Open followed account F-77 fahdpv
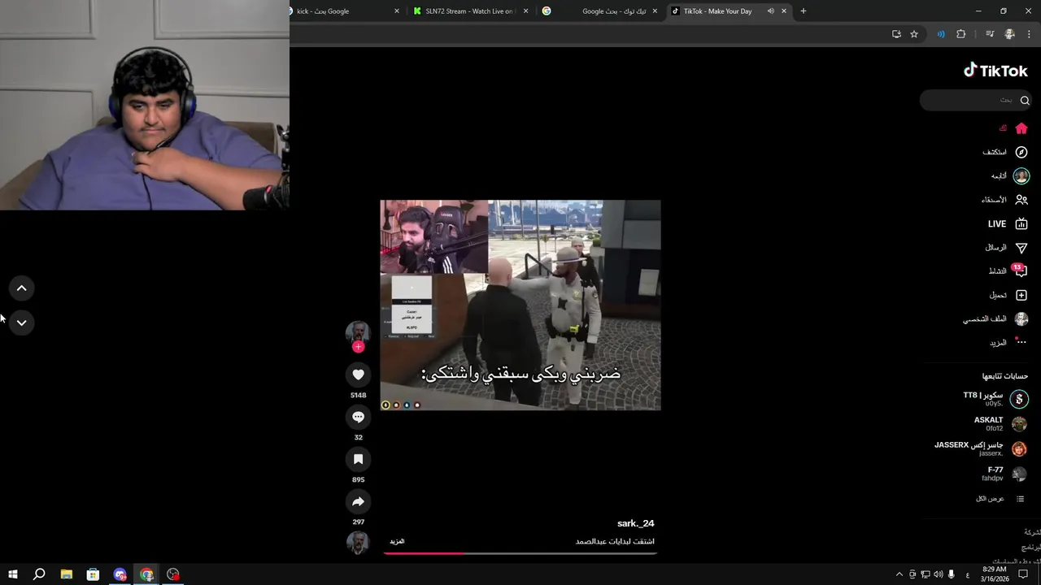 coord(1003,474)
